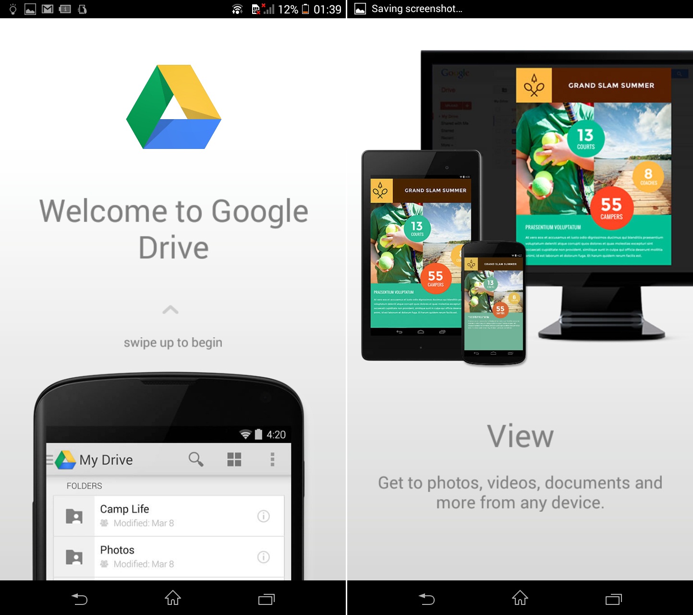Tap the Back button on right screen
This screenshot has width=693, height=615.
coord(426,599)
